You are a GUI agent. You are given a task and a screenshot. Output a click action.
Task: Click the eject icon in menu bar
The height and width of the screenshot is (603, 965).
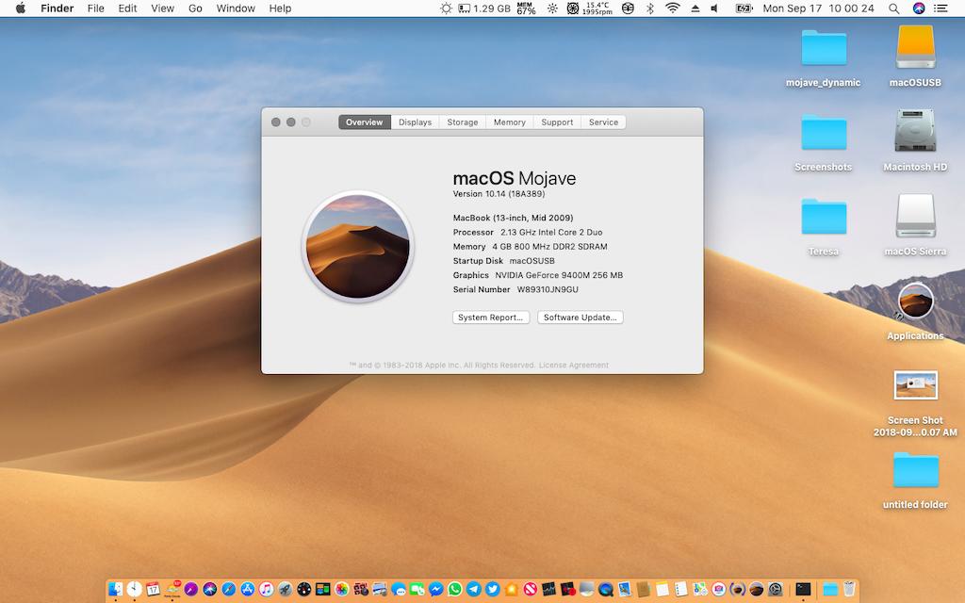click(x=695, y=8)
